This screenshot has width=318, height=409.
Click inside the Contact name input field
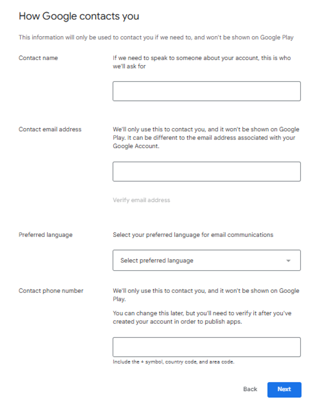[x=206, y=91]
